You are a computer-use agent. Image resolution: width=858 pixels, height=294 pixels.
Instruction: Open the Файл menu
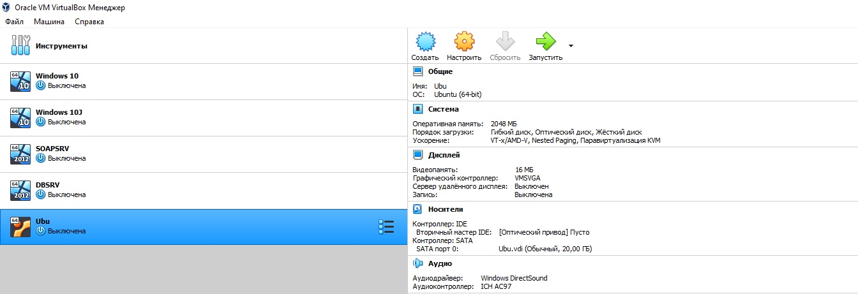pos(14,22)
